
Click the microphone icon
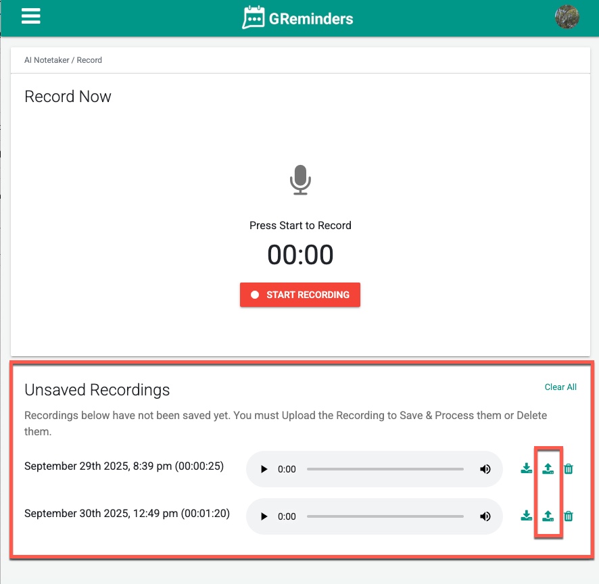(x=300, y=180)
